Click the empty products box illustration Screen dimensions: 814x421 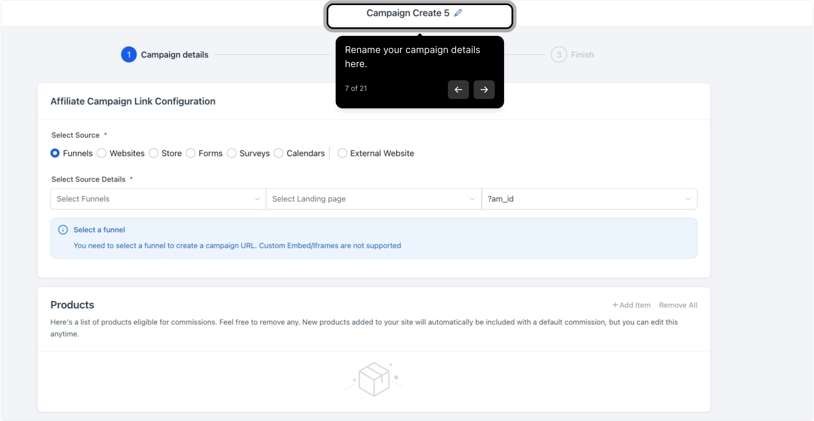374,379
